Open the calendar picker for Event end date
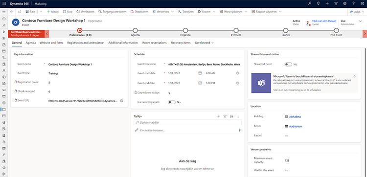Screen dimensions: 367x177 (x=200, y=83)
